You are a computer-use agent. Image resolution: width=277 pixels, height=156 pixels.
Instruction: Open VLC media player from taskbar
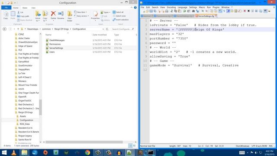tap(14, 153)
